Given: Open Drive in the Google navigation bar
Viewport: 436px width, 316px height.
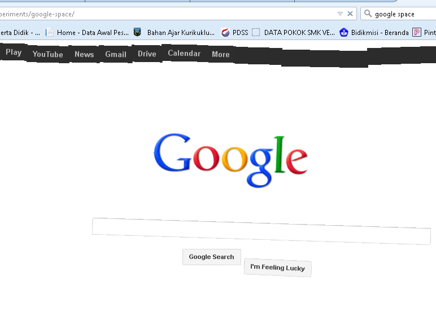Looking at the screenshot, I should click(147, 54).
